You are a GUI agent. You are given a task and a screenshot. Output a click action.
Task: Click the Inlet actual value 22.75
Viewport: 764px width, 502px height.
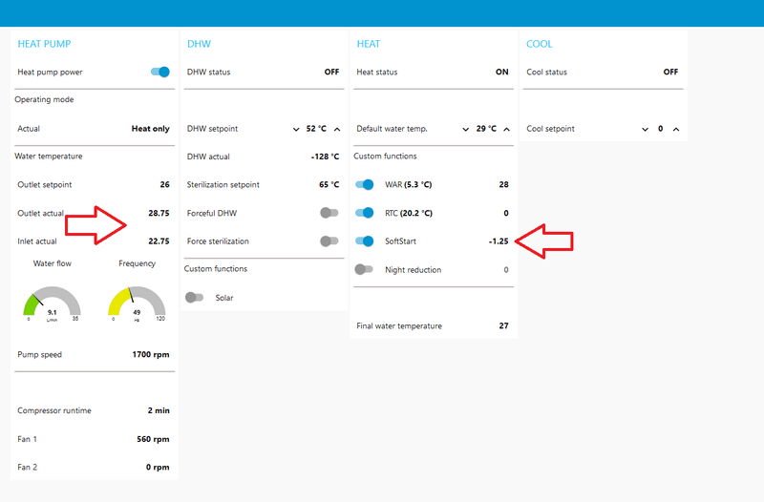tap(159, 241)
